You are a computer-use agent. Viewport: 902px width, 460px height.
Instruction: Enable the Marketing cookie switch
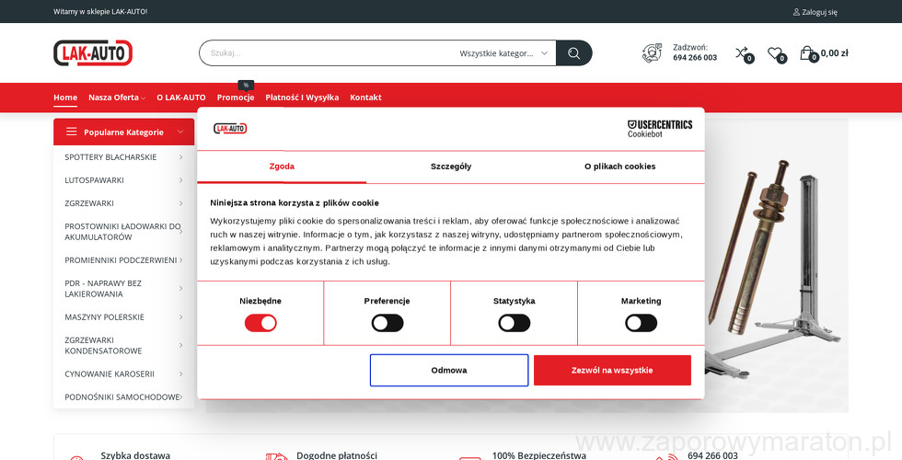pos(641,323)
